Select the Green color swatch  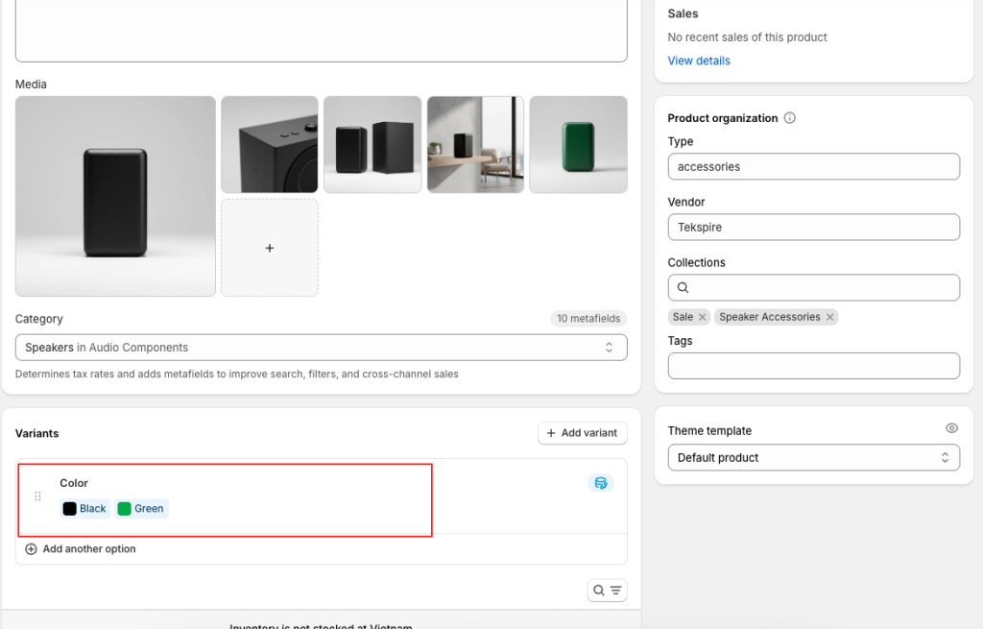(x=140, y=509)
